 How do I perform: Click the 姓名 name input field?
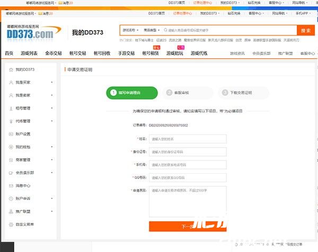point(188,139)
